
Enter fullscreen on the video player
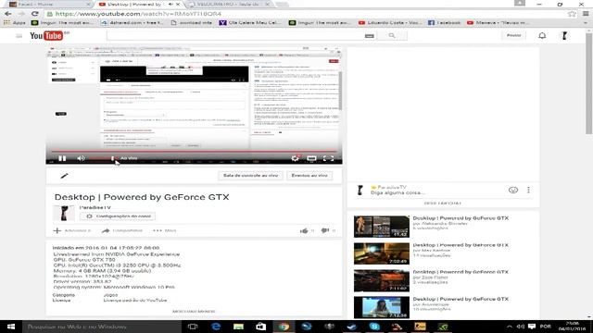click(x=328, y=158)
